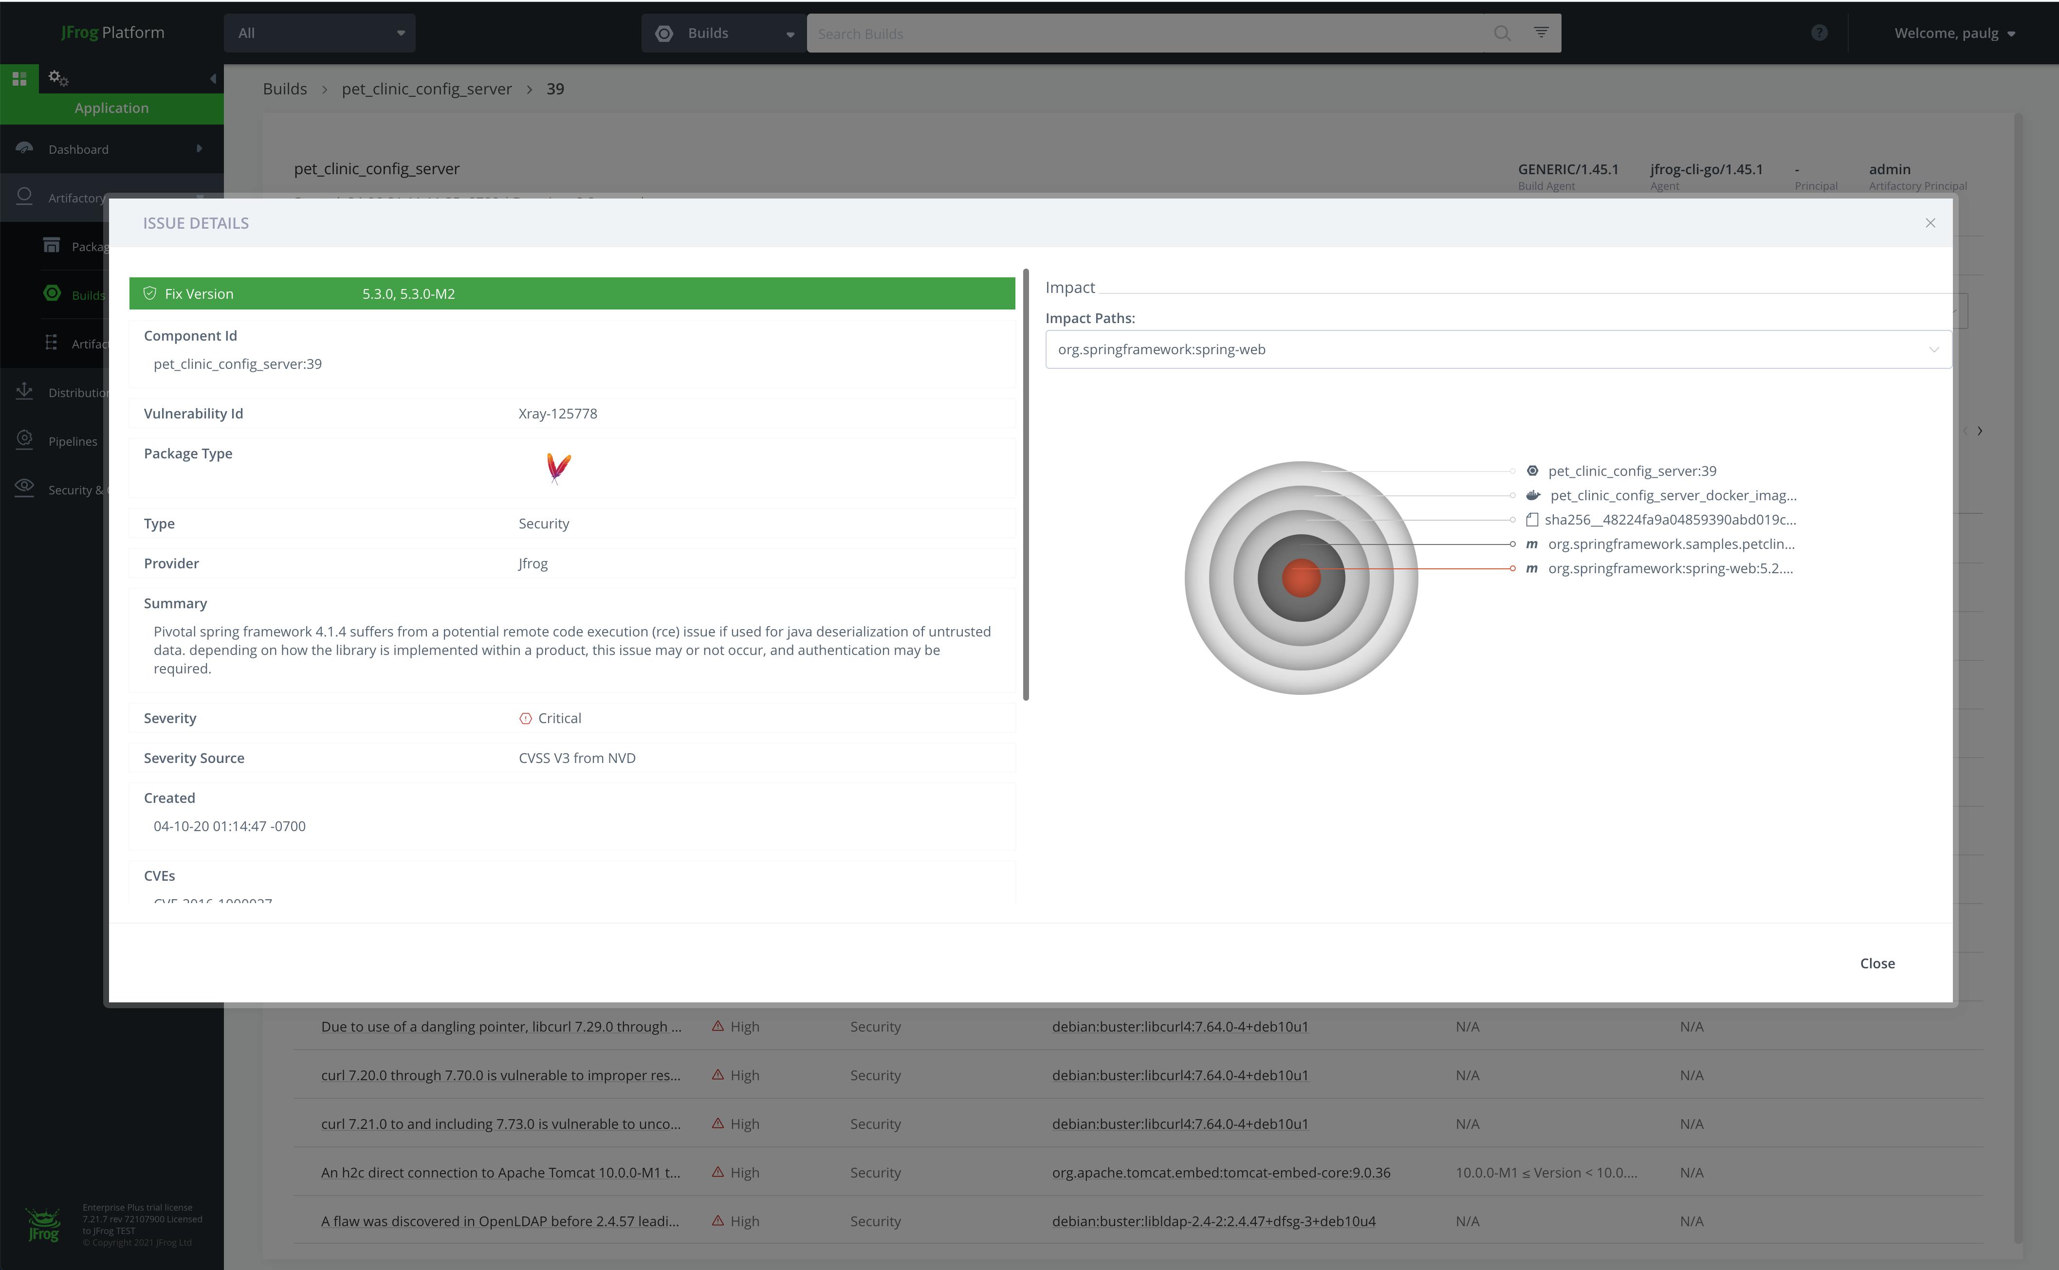Open the Dashboard gauge icon
This screenshot has height=1270, width=2059.
pyautogui.click(x=24, y=149)
